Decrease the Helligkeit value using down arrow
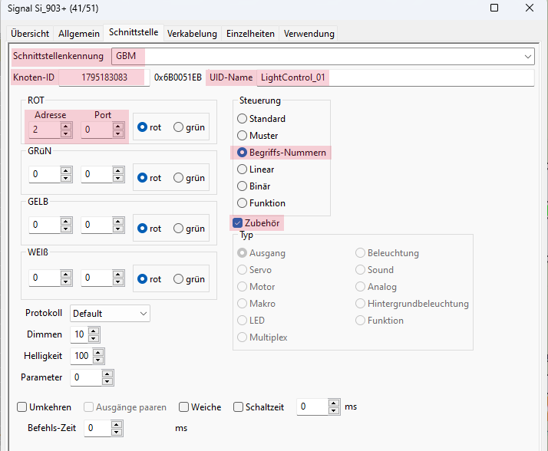Image resolution: width=548 pixels, height=451 pixels. point(98,360)
